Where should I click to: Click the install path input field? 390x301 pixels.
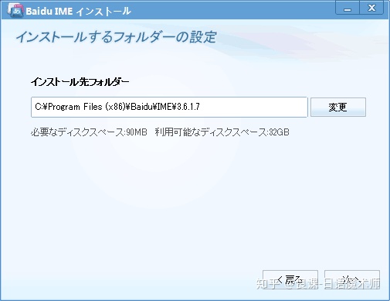pos(169,107)
